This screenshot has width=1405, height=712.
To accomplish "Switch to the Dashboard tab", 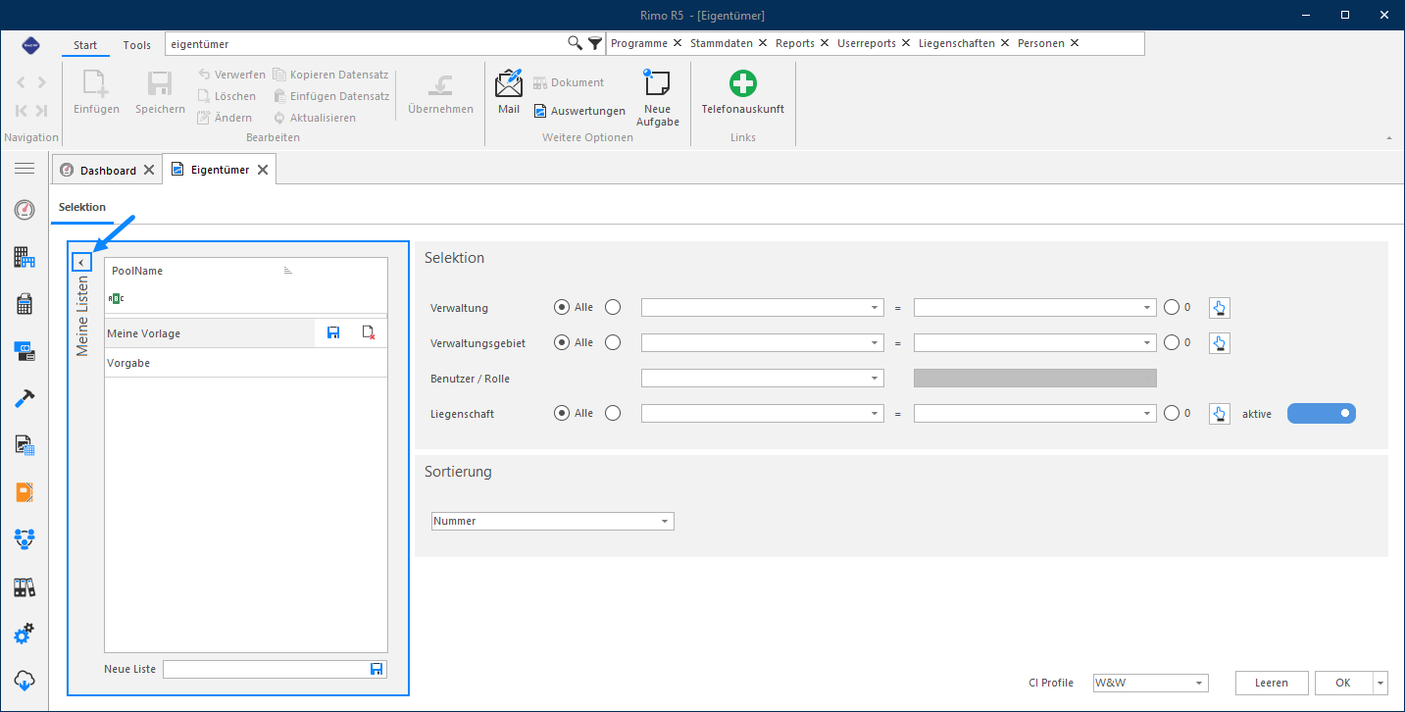I will click(x=108, y=170).
